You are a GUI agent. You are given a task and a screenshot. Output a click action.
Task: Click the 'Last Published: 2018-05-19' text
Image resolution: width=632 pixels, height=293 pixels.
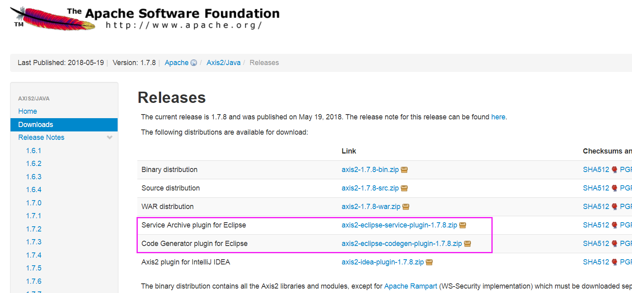pos(61,63)
